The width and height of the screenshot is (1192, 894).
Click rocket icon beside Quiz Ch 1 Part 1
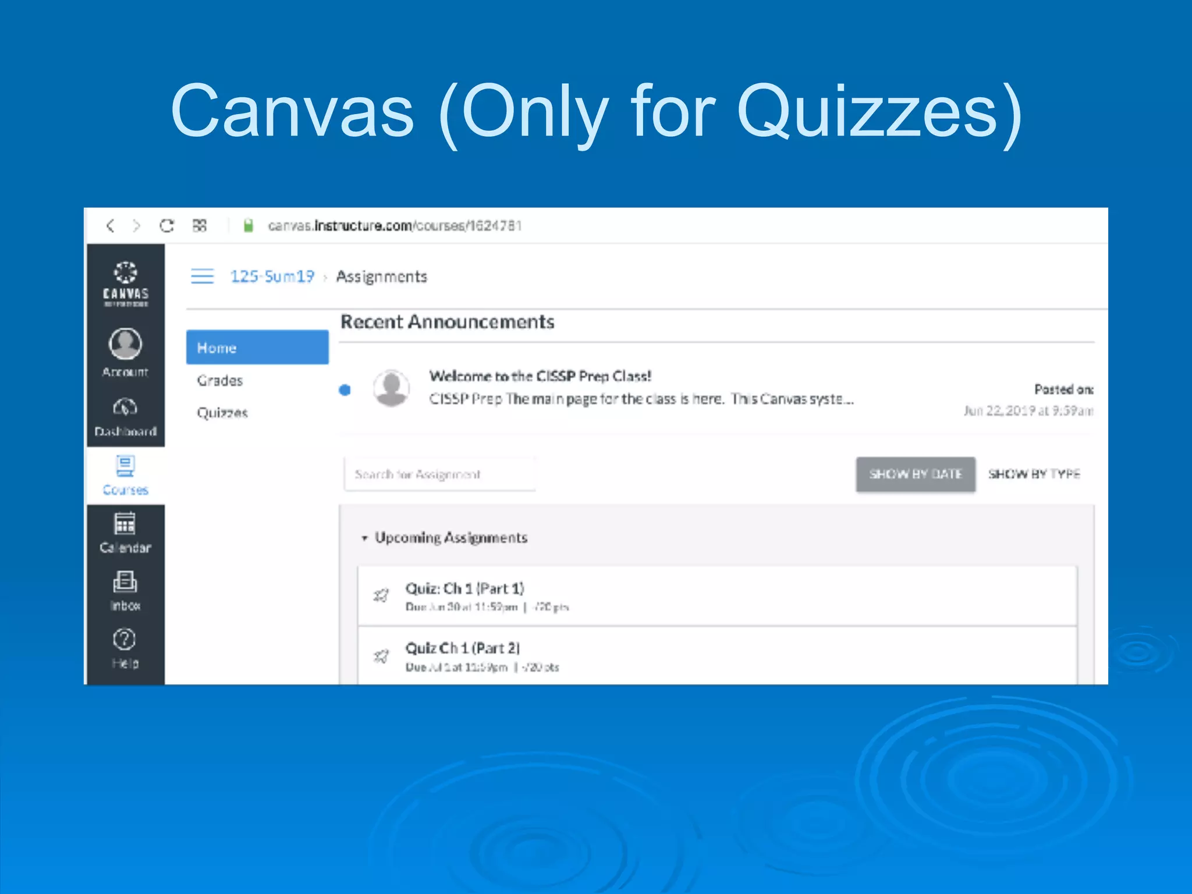coord(381,595)
